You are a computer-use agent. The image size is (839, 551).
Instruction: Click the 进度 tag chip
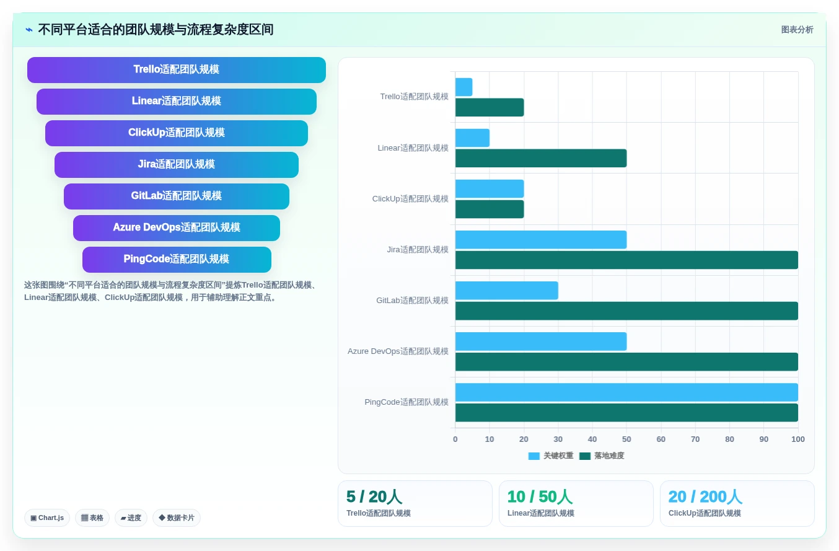[x=131, y=518]
